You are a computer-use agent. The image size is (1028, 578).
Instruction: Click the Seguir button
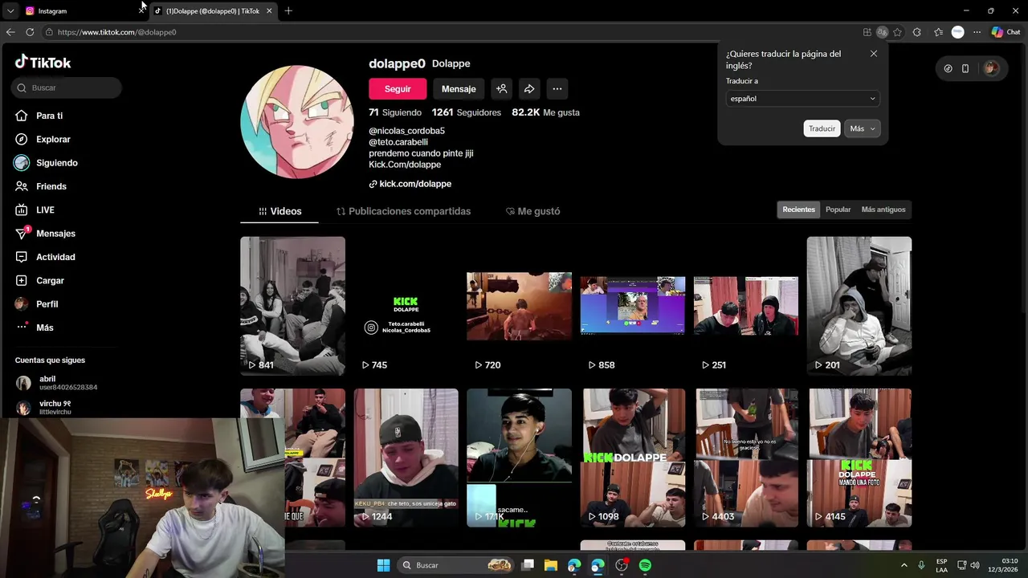(x=398, y=89)
